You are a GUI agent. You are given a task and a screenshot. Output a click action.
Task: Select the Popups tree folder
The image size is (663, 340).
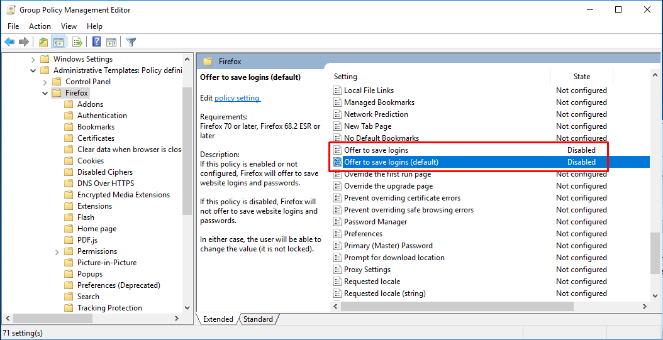coord(90,274)
